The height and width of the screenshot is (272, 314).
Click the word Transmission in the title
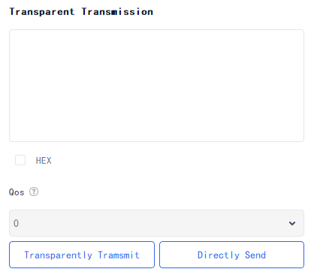coord(117,12)
